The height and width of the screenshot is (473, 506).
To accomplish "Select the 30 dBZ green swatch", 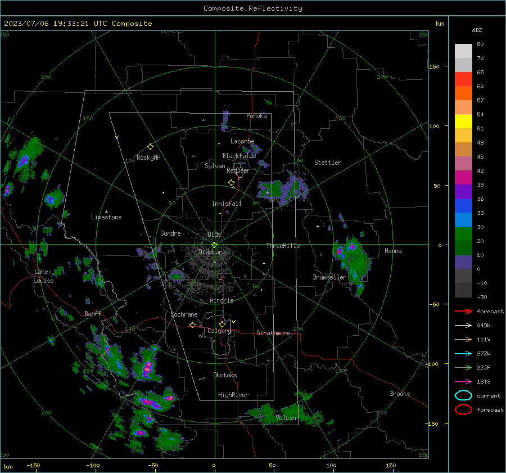I will point(463,233).
